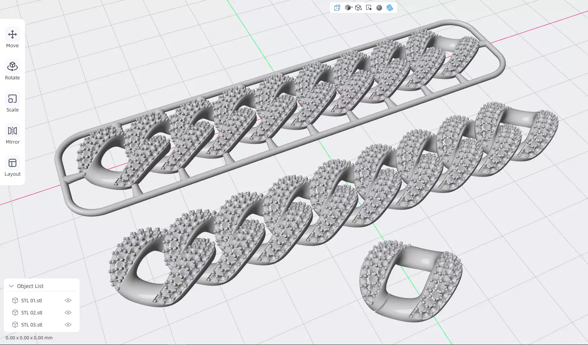Select the gray sphere shading mode
The height and width of the screenshot is (345, 588).
pyautogui.click(x=379, y=8)
